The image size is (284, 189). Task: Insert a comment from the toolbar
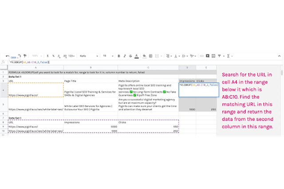pyautogui.click(x=208, y=56)
